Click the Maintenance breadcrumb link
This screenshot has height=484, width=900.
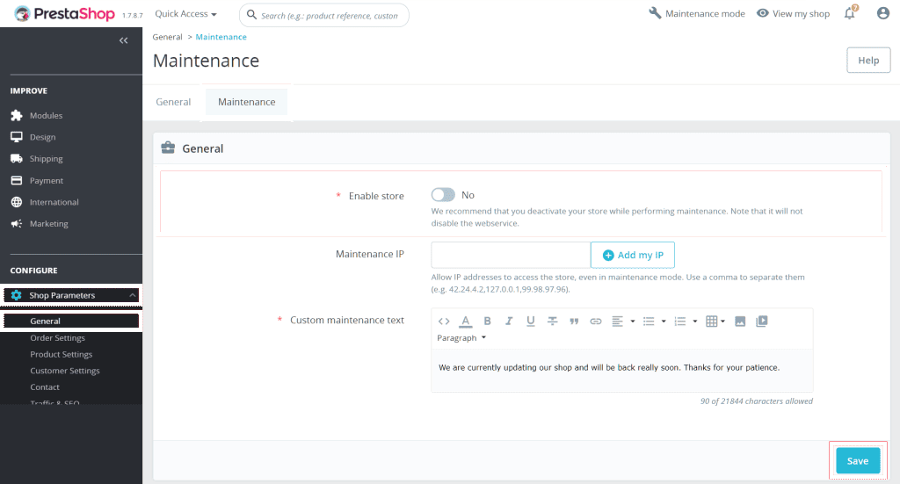pyautogui.click(x=221, y=37)
